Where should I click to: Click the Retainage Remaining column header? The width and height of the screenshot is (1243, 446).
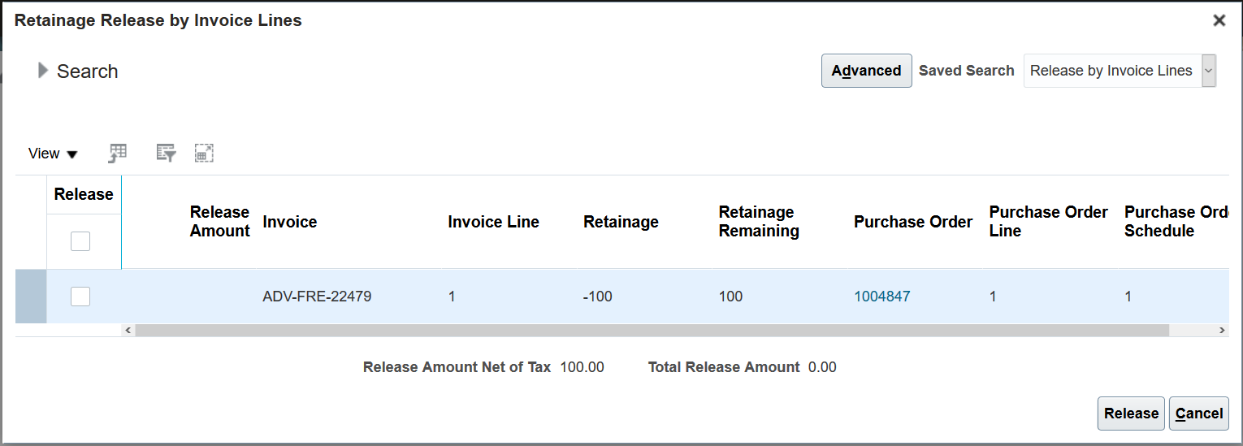point(758,222)
